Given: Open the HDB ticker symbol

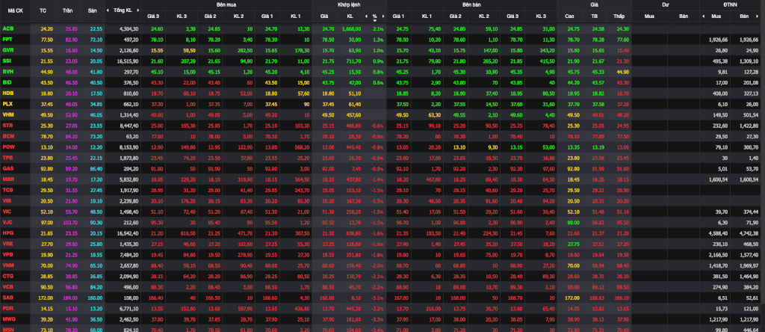Looking at the screenshot, I should tap(7, 93).
